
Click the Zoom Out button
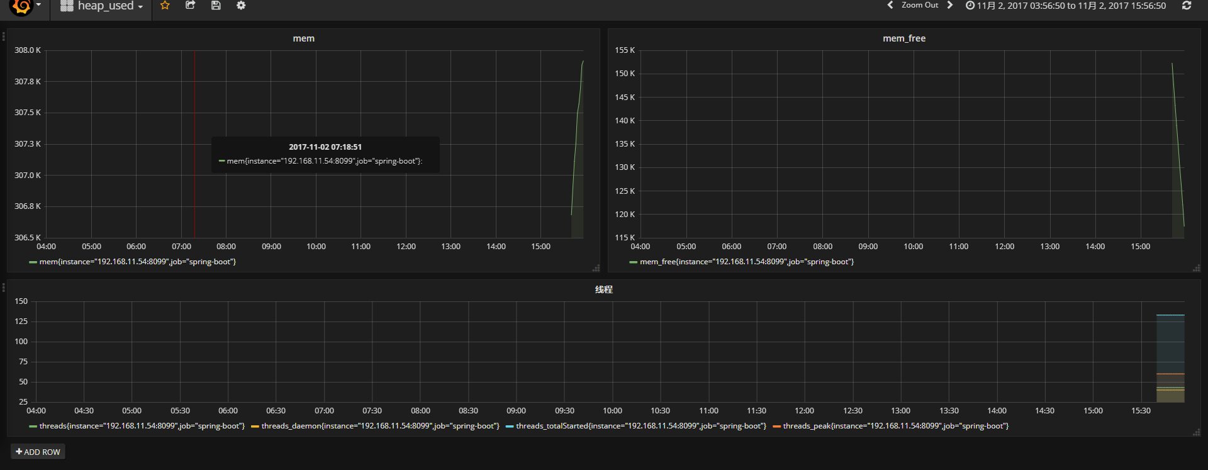pos(919,5)
